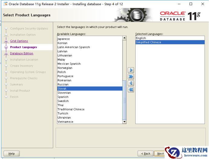Click the add single language arrow button
Image resolution: width=209 pixels, height=159 pixels.
click(x=131, y=70)
